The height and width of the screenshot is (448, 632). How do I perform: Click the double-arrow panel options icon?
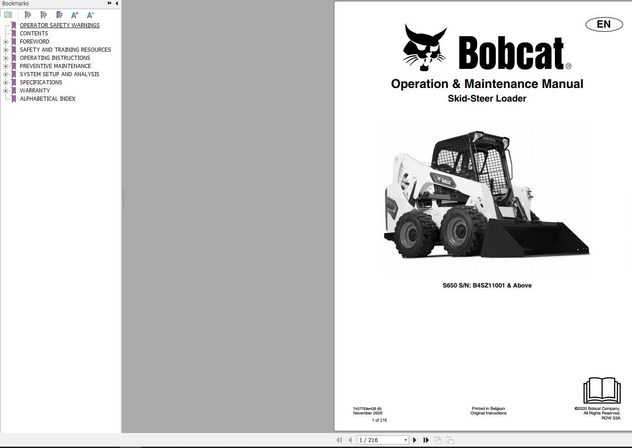pyautogui.click(x=110, y=3)
